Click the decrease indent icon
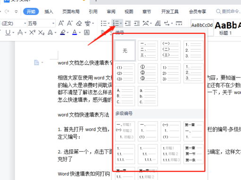Screen dimensions: 241x180 (128, 23)
